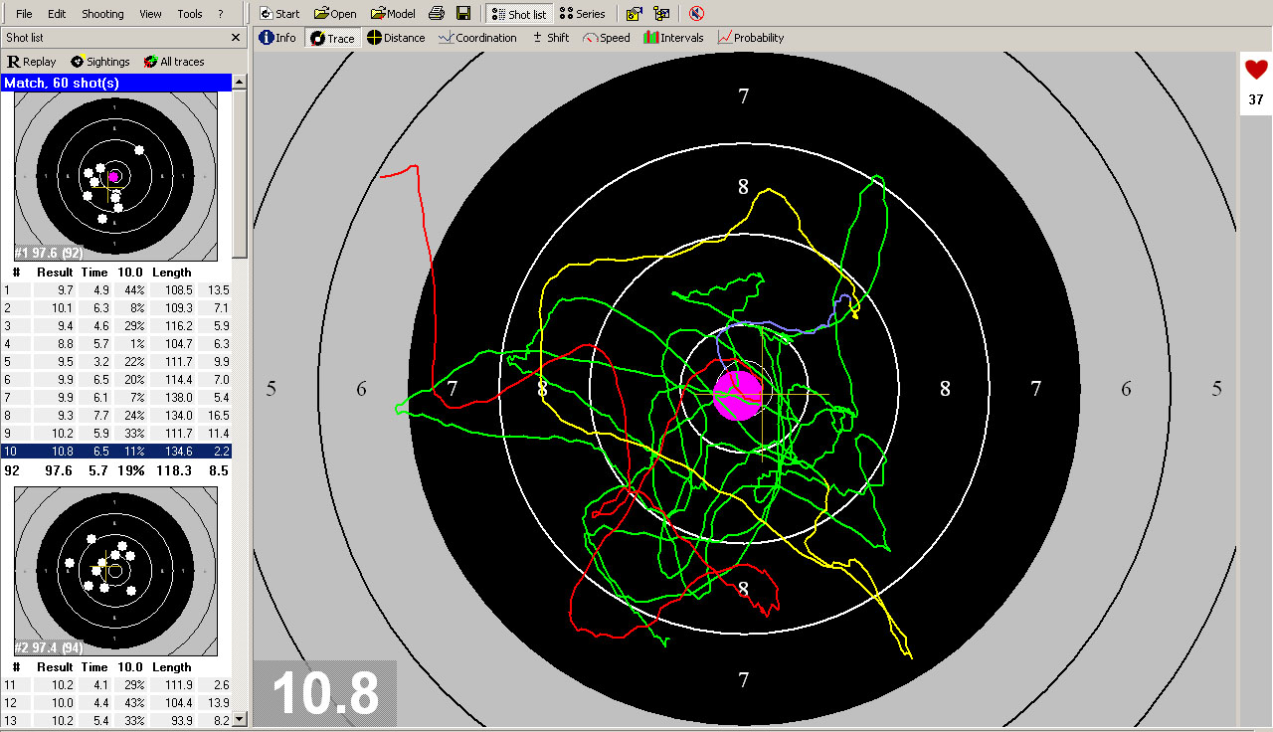Click the floppy disk save icon
1273x732 pixels.
[x=463, y=14]
